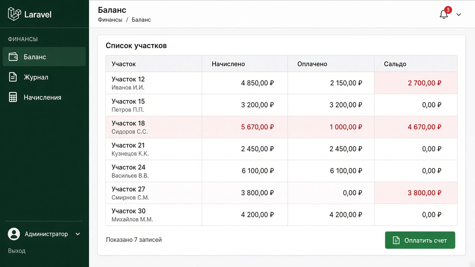Click the owner name Сидоров С.С.
Image resolution: width=475 pixels, height=267 pixels.
(x=130, y=132)
